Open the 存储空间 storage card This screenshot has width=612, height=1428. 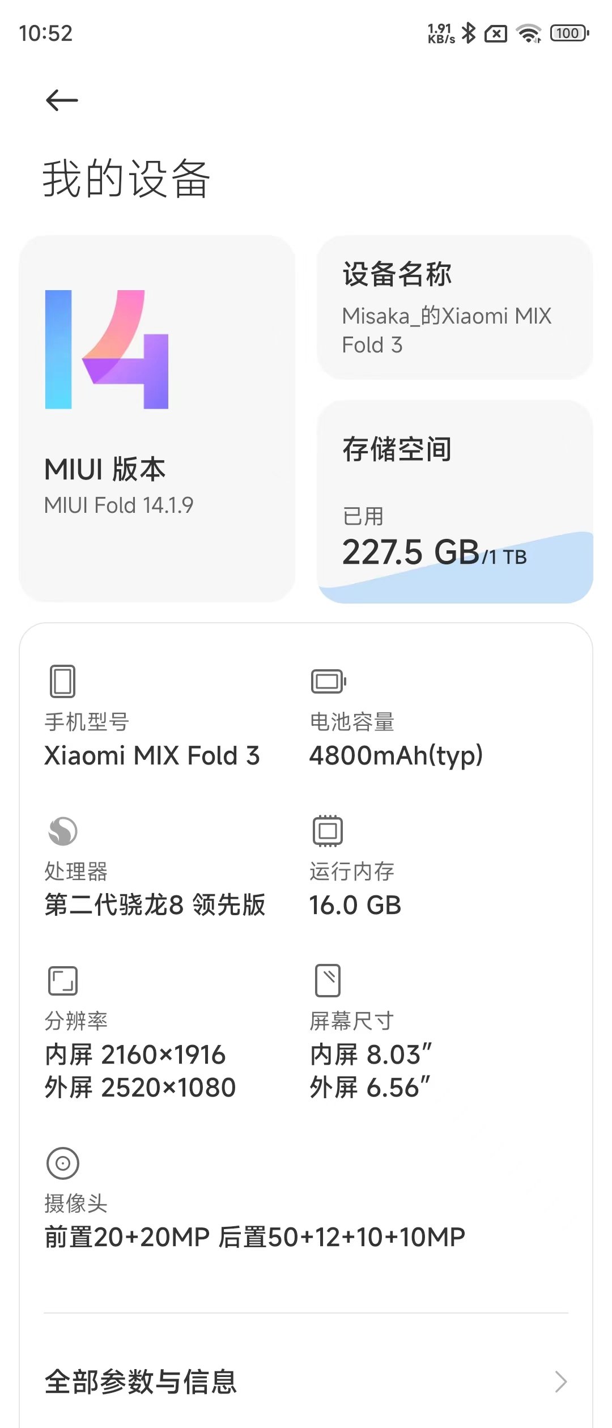click(x=455, y=482)
